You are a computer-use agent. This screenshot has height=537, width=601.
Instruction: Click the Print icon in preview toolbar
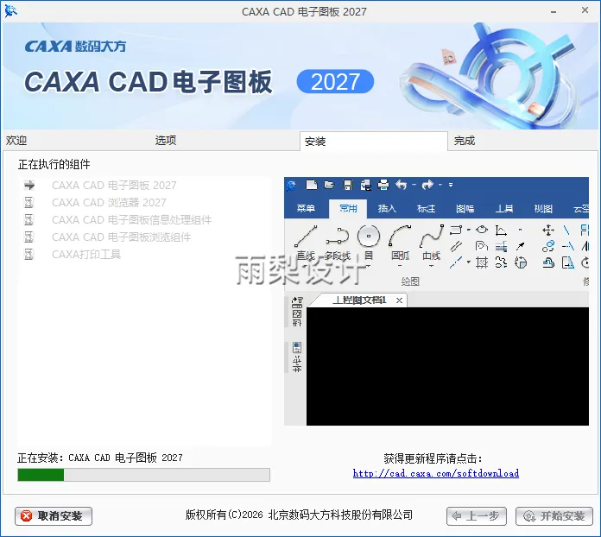coord(383,185)
